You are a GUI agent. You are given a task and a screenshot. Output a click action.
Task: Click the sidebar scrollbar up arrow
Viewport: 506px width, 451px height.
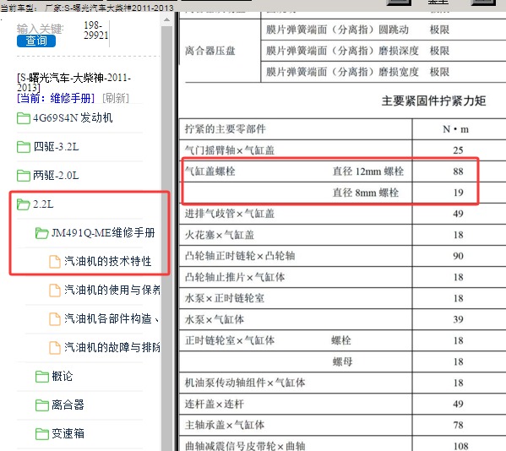167,19
